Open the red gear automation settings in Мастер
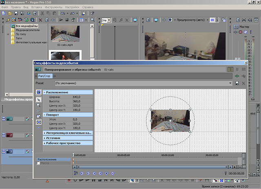261x189 pixels. [x=240, y=32]
